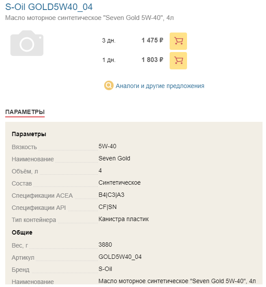This screenshot has width=266, height=287.
Task: Click the 1 803 ₽ price
Action: click(152, 60)
